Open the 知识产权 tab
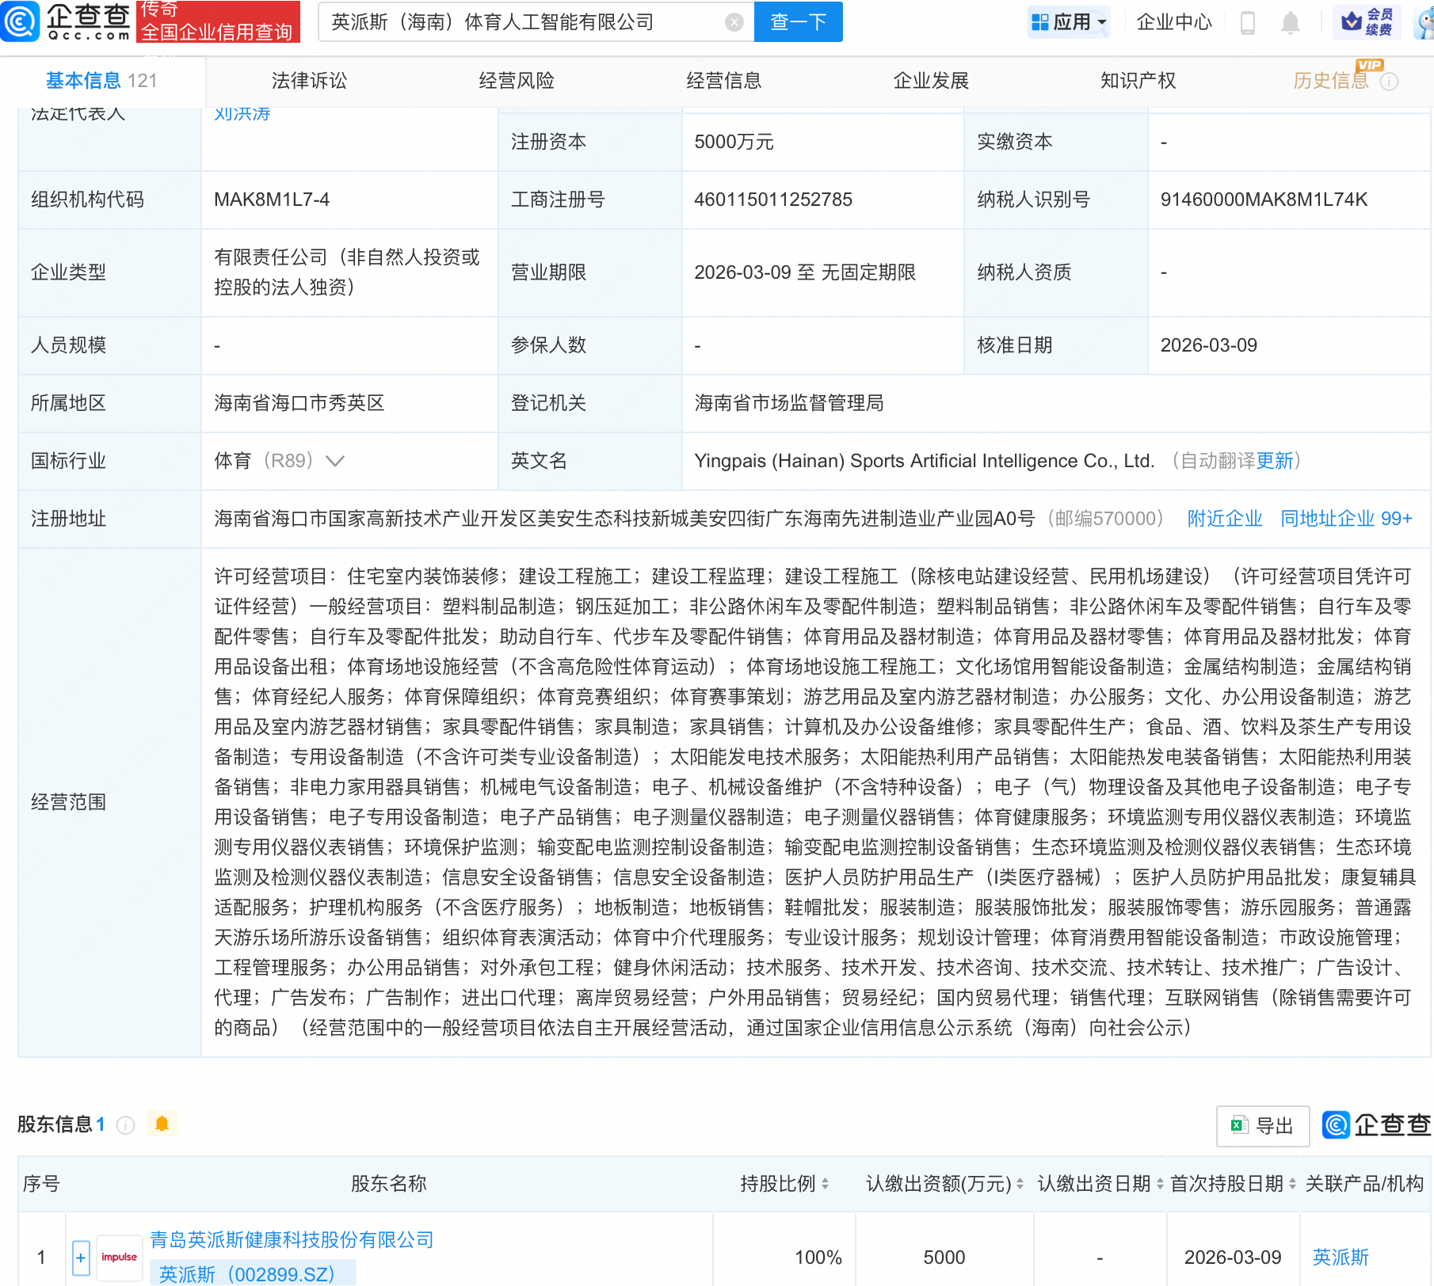 (x=1138, y=81)
